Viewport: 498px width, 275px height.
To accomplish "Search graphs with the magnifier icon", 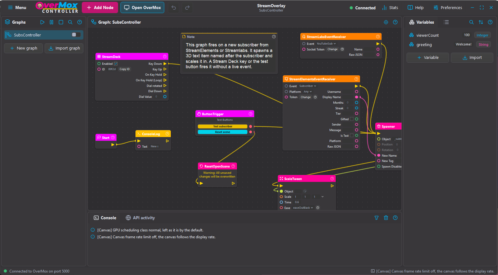I will tap(70, 22).
